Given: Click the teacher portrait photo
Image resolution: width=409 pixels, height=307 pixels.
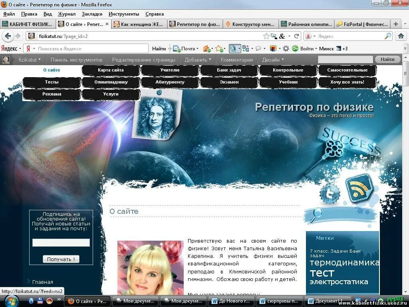Looking at the screenshot, I should (x=151, y=267).
